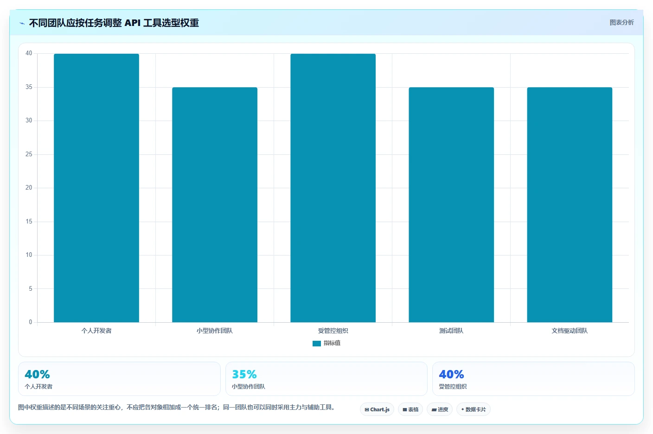This screenshot has height=434, width=653.
Task: Click the icon inside the Chart.js chip
Action: [x=367, y=410]
